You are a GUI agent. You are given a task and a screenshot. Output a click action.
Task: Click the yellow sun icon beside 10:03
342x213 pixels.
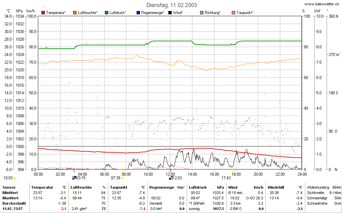point(15,178)
